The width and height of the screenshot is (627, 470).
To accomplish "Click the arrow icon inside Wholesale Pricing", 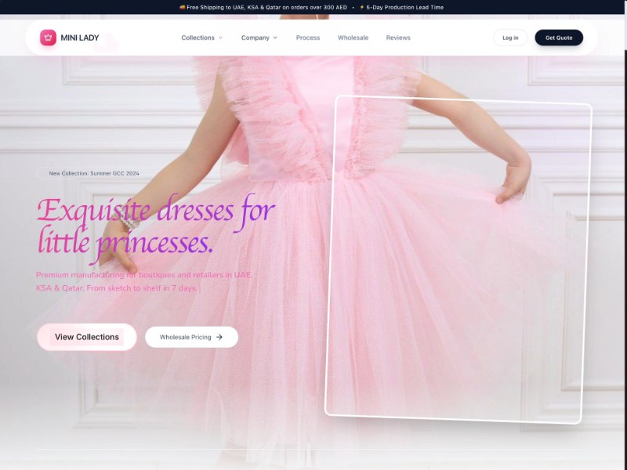I will click(218, 337).
